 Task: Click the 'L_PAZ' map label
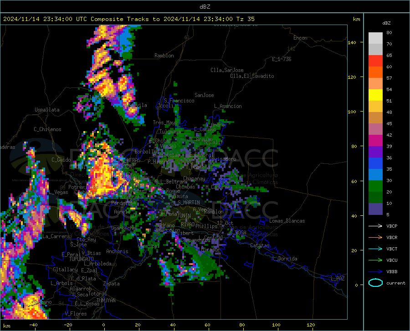[338, 279]
